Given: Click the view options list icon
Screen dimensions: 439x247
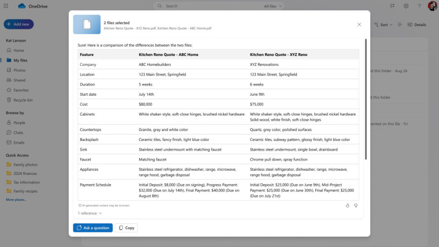Looking at the screenshot, I should pos(400,25).
